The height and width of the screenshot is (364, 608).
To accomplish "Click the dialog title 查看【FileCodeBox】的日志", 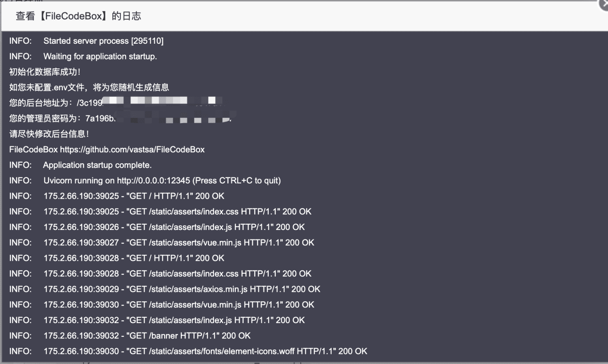I will coord(78,16).
